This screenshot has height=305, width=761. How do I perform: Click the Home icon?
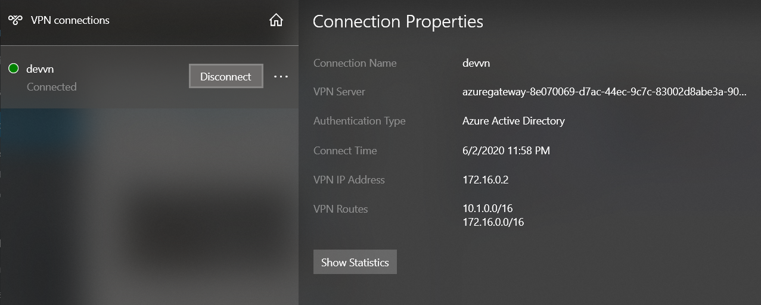click(276, 20)
